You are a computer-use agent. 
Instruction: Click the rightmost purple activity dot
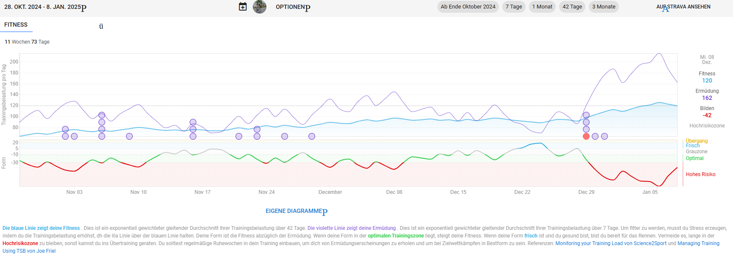click(x=604, y=136)
